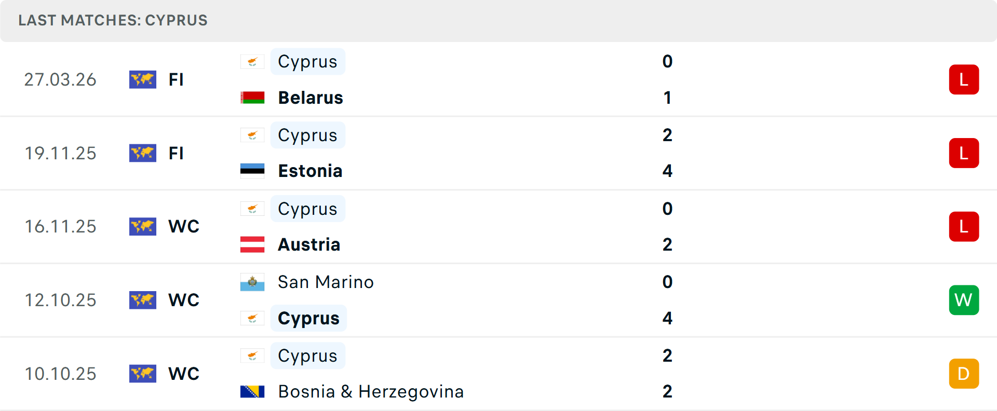
Task: Click the Last Matches: Cyprus header
Action: [x=113, y=20]
